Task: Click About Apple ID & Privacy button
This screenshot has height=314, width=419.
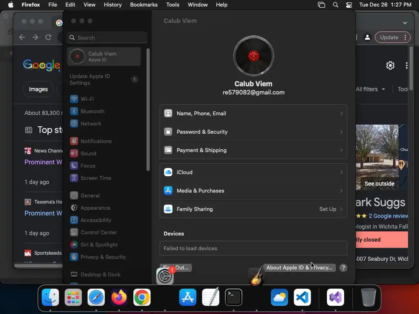Action: coord(299,268)
